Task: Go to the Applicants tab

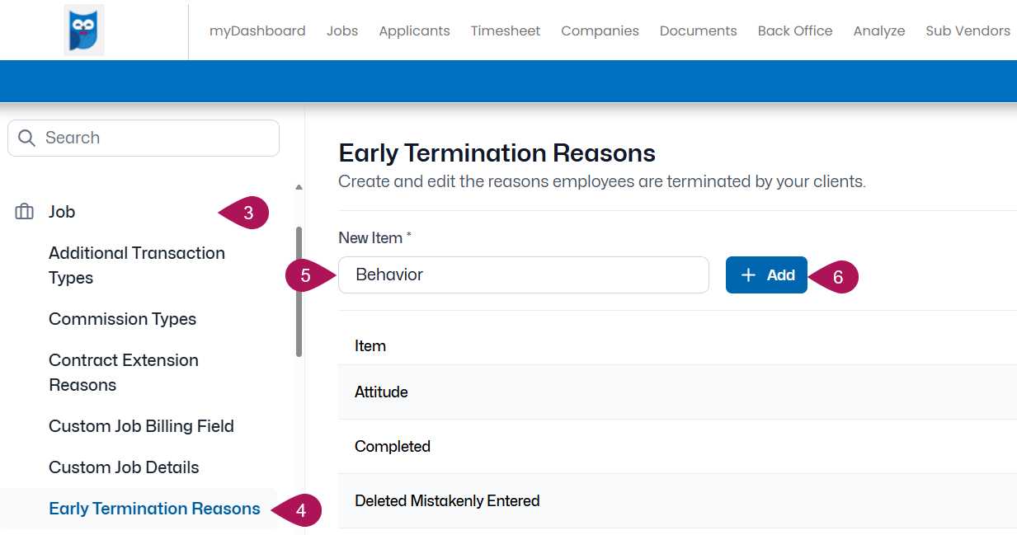Action: pyautogui.click(x=414, y=31)
